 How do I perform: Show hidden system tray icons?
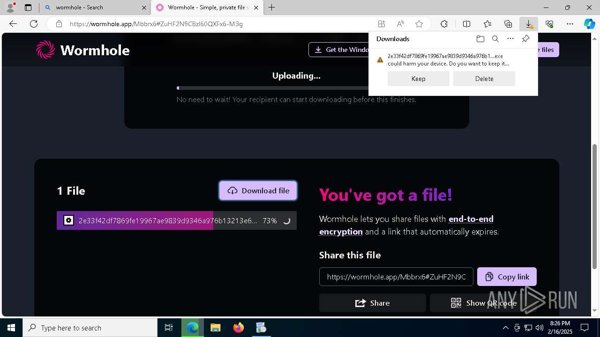coord(505,328)
